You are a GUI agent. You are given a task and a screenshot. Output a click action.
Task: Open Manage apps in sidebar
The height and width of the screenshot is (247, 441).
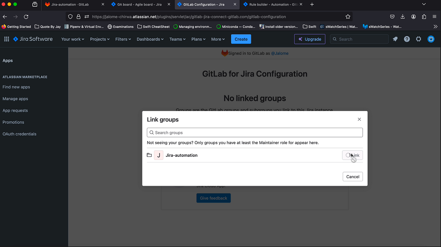click(x=15, y=99)
